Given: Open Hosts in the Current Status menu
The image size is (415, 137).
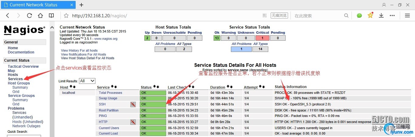Looking at the screenshot, I should [13, 75].
